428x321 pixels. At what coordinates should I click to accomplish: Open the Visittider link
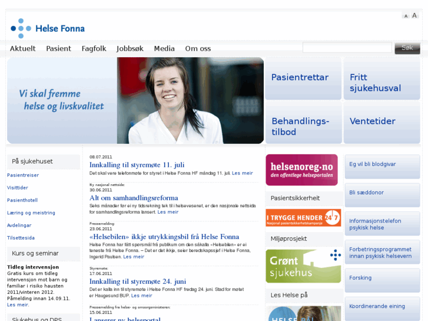tap(18, 188)
